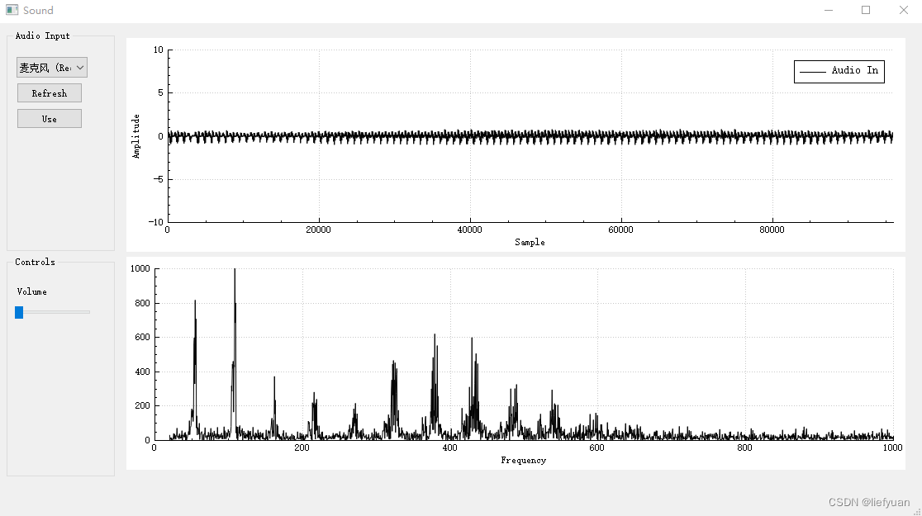The image size is (922, 516).
Task: Open the microphone device dropdown
Action: coord(50,67)
